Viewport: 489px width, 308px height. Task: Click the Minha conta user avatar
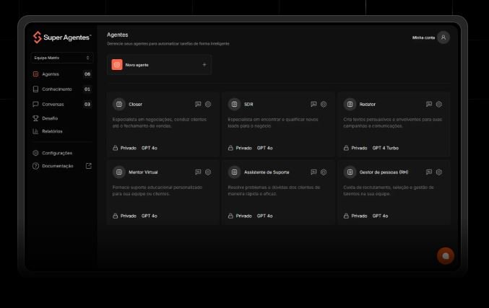(x=443, y=38)
